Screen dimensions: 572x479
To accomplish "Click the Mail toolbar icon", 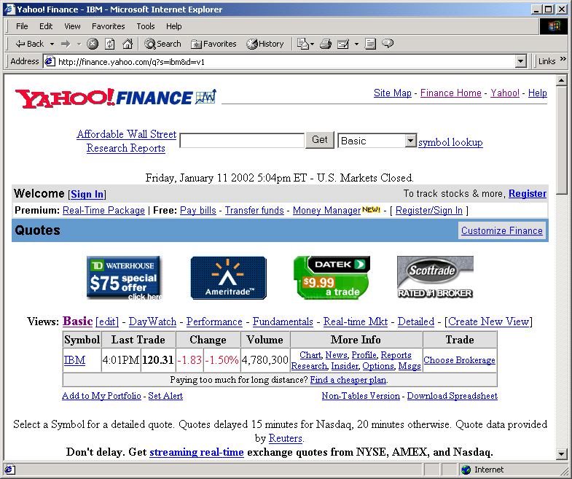I will [302, 44].
